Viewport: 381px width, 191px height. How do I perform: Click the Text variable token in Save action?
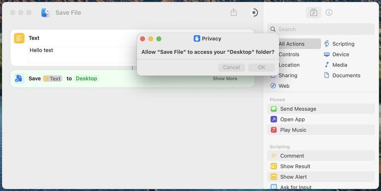[53, 79]
